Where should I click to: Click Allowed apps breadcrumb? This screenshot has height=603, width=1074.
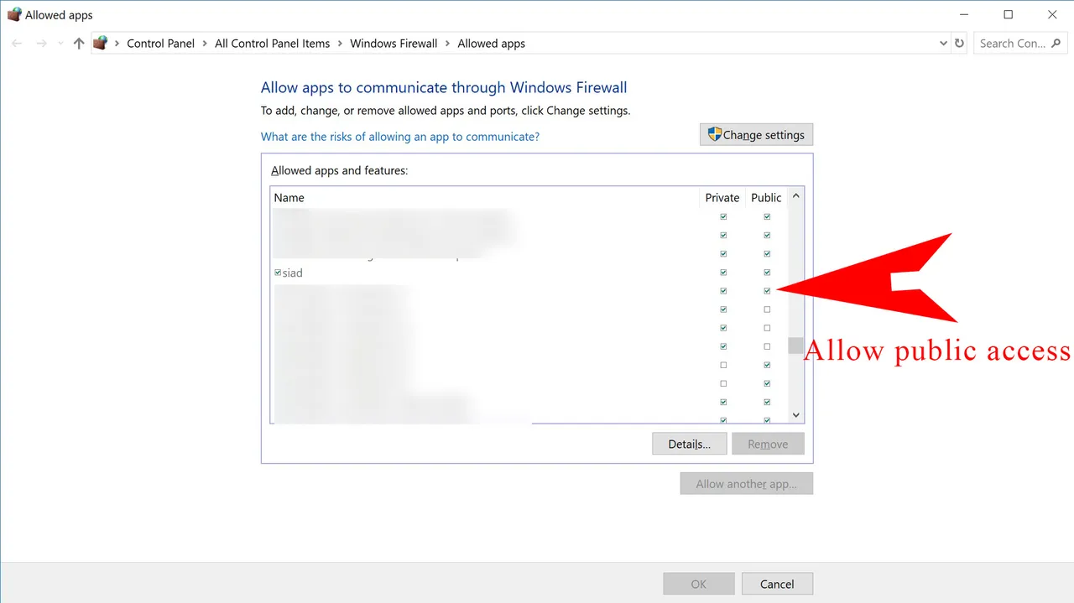[491, 44]
